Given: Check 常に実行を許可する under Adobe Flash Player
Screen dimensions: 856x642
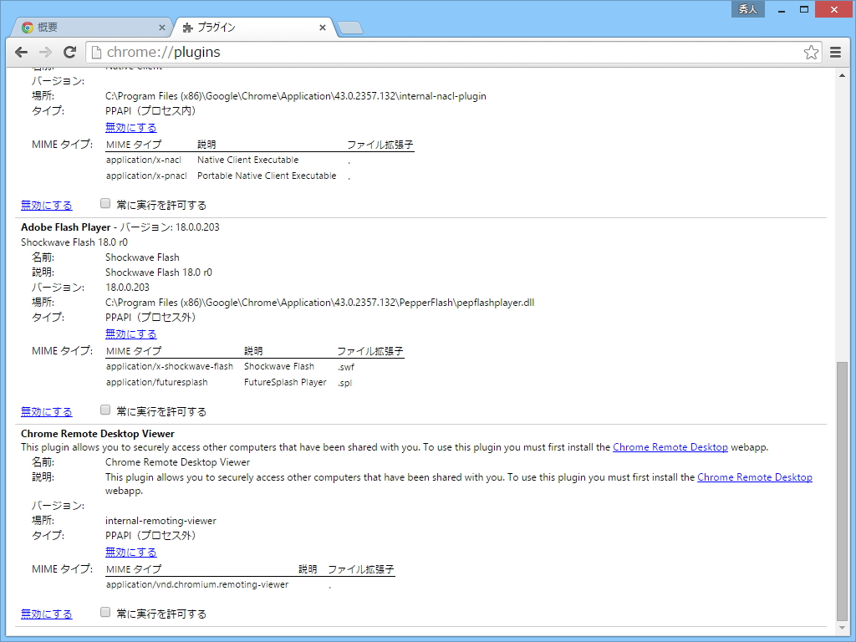Looking at the screenshot, I should [105, 410].
